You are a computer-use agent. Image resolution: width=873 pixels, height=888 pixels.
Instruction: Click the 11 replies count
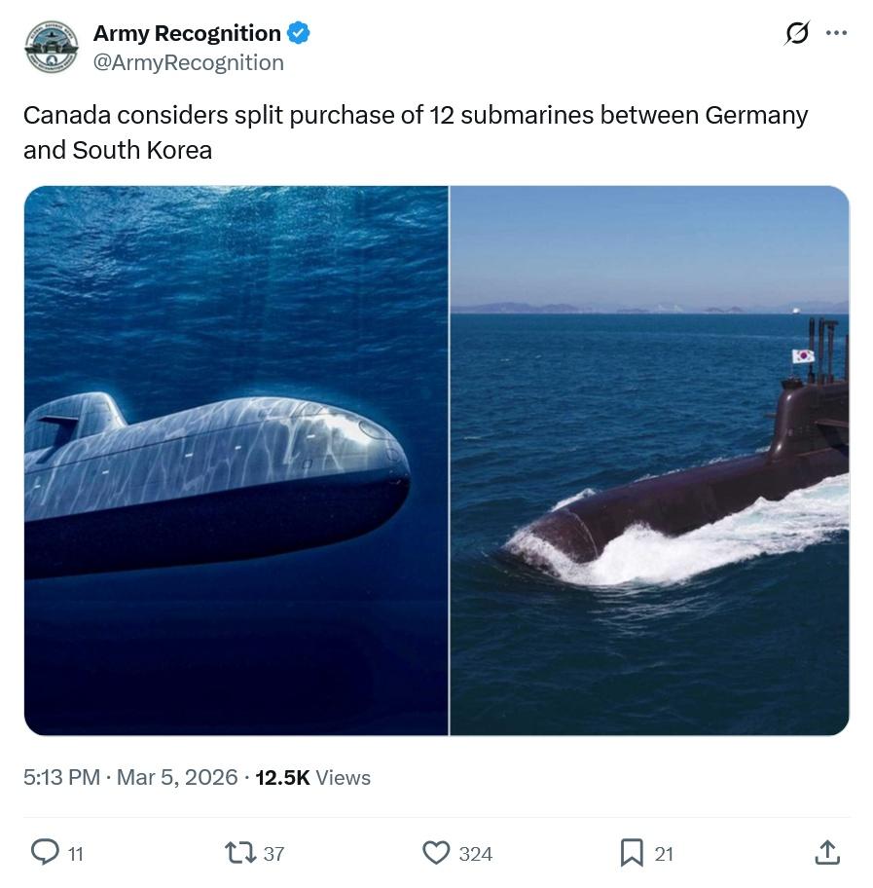coord(75,854)
